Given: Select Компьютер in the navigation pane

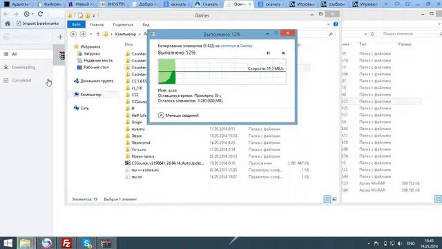Looking at the screenshot, I should 88,95.
